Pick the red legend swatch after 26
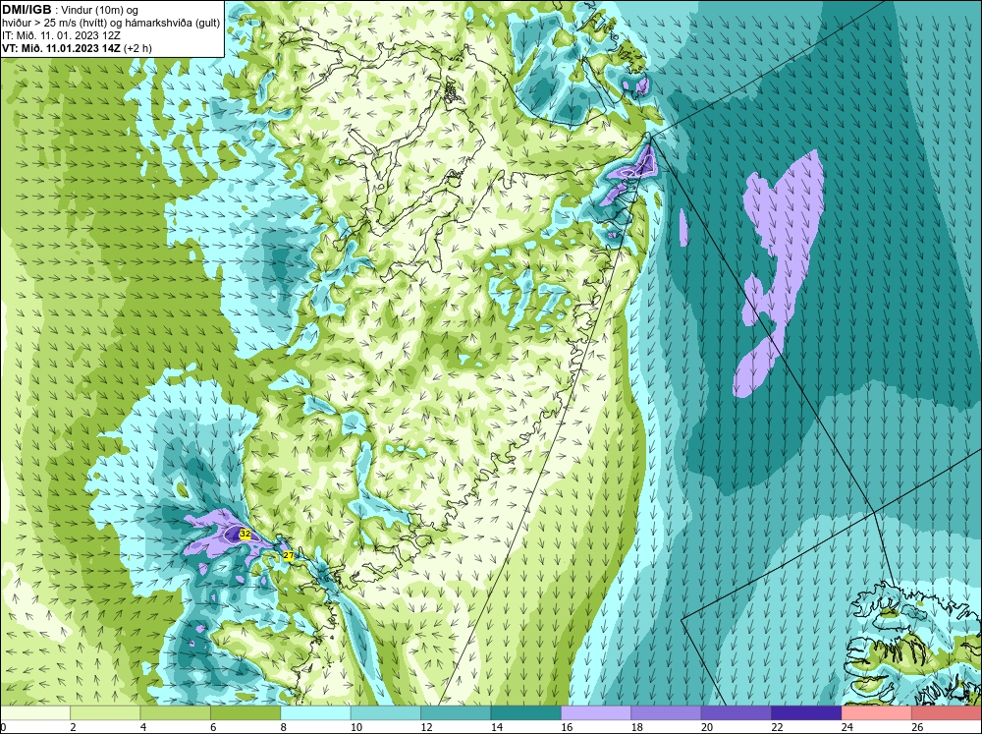The image size is (982, 734). click(x=947, y=713)
